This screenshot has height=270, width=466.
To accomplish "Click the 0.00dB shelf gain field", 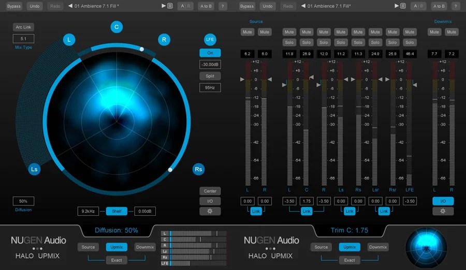I will point(145,211).
